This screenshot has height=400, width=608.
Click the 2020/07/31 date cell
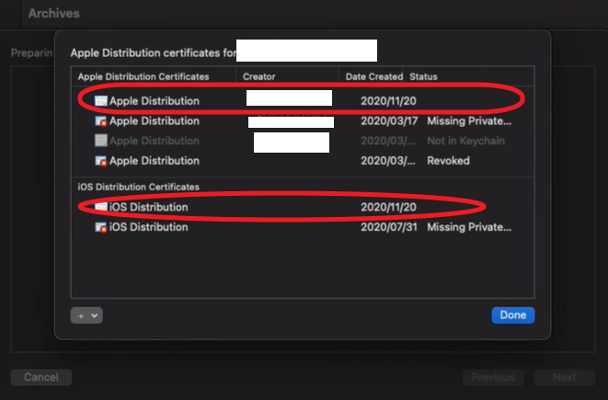(x=389, y=227)
